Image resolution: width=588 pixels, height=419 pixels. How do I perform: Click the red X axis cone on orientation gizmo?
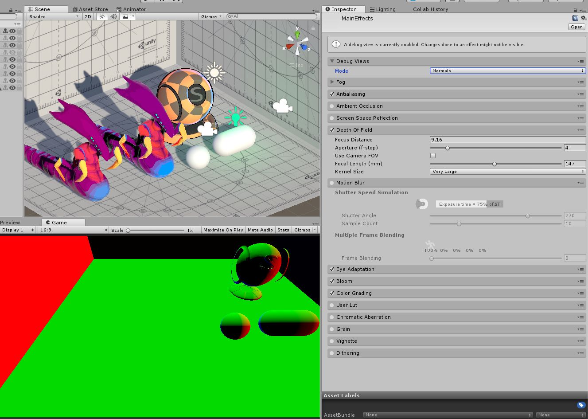tap(290, 46)
